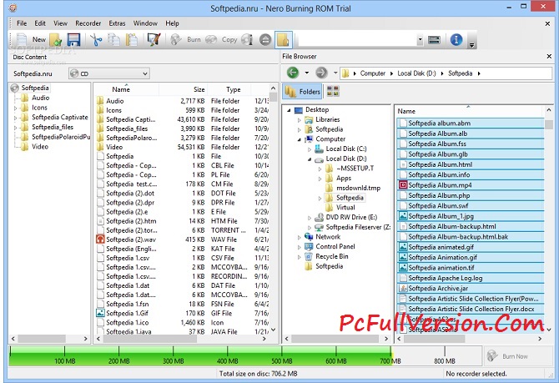Expand Libraries in the folder tree
Image resolution: width=559 pixels, height=383 pixels.
point(300,120)
